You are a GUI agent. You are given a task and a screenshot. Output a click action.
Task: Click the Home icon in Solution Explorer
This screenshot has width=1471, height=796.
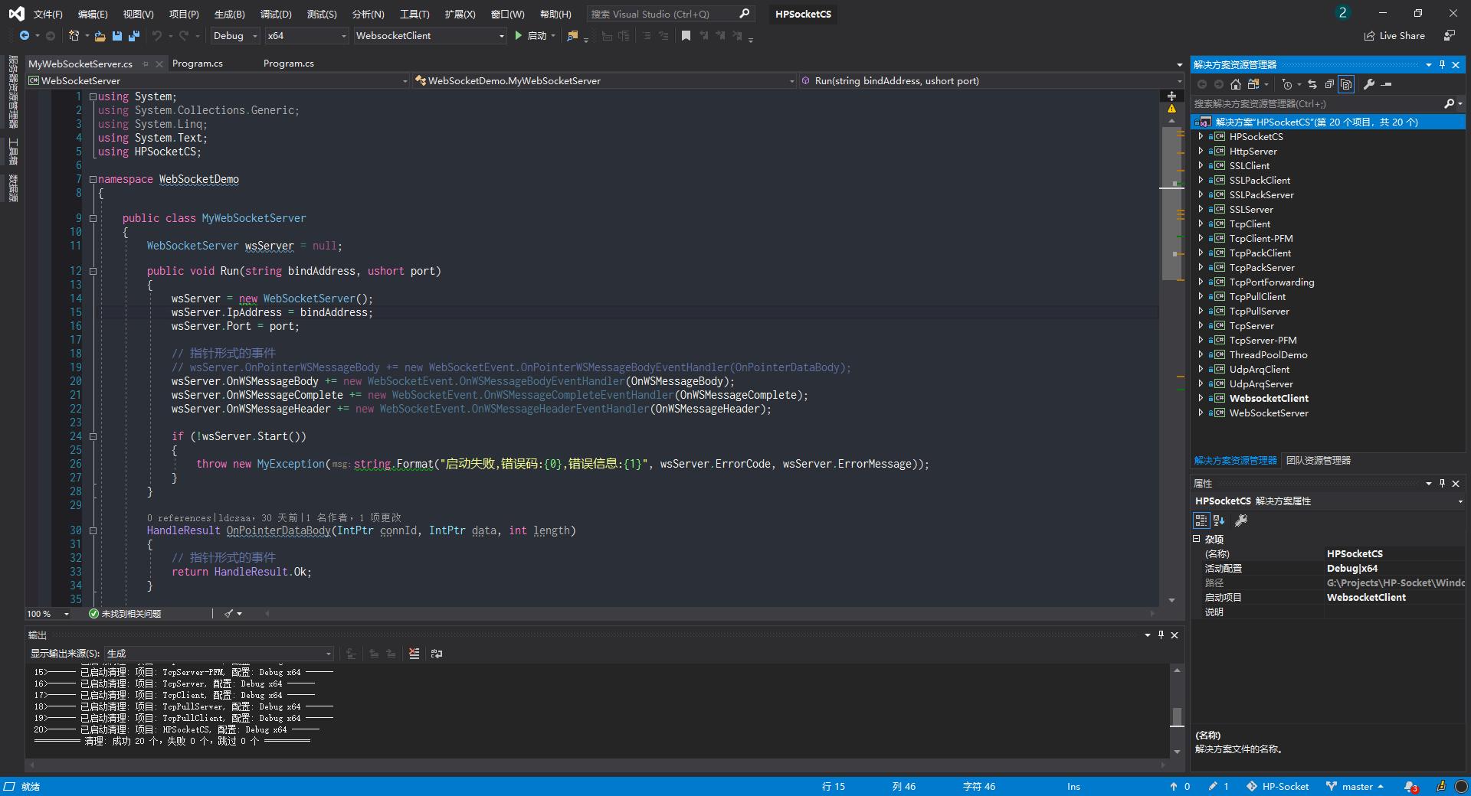[1235, 84]
